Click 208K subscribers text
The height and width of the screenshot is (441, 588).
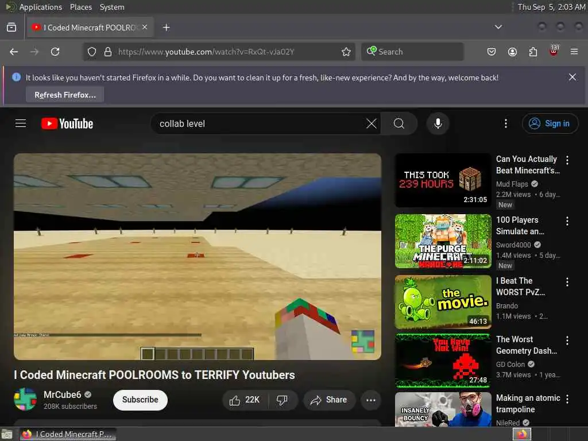(x=70, y=407)
